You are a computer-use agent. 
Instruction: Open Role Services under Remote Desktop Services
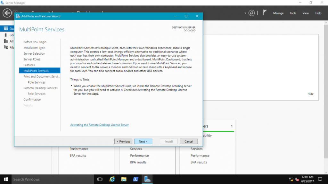37,94
